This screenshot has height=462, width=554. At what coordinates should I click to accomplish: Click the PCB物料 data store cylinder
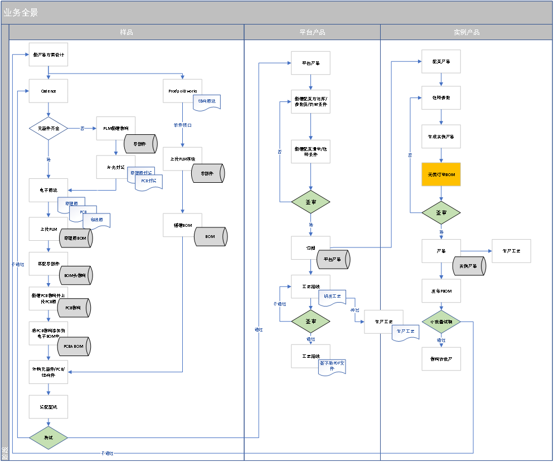coord(74,308)
